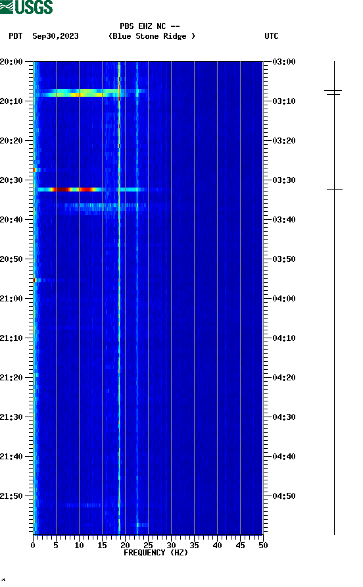
Task: Click the seismogram event marker near 03:32
Action: [x=335, y=190]
